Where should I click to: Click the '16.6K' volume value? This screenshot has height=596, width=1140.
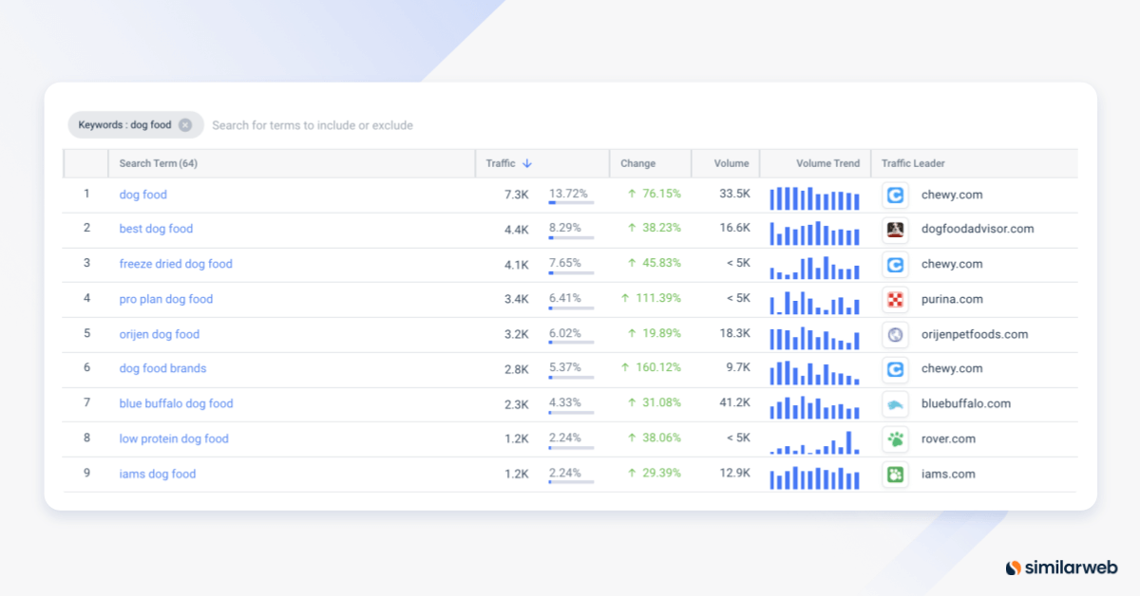click(734, 228)
